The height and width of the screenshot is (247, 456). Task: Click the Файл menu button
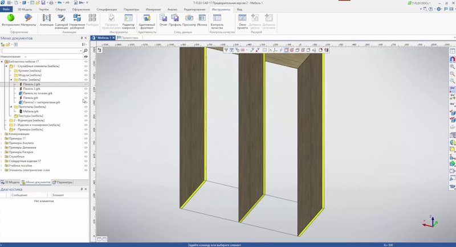tap(6, 10)
